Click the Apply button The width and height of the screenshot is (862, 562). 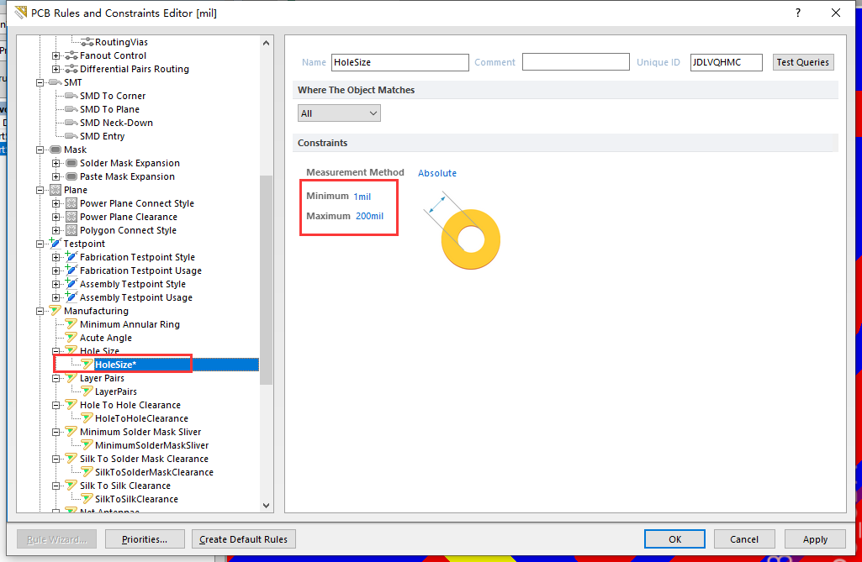tap(815, 539)
